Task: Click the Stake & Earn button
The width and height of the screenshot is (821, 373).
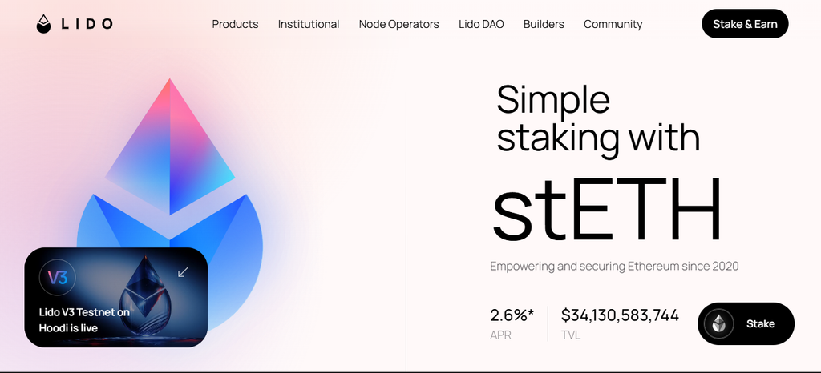Action: click(x=745, y=24)
